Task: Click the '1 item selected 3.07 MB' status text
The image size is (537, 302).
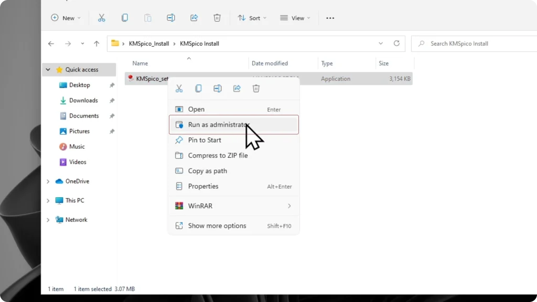Action: click(104, 289)
